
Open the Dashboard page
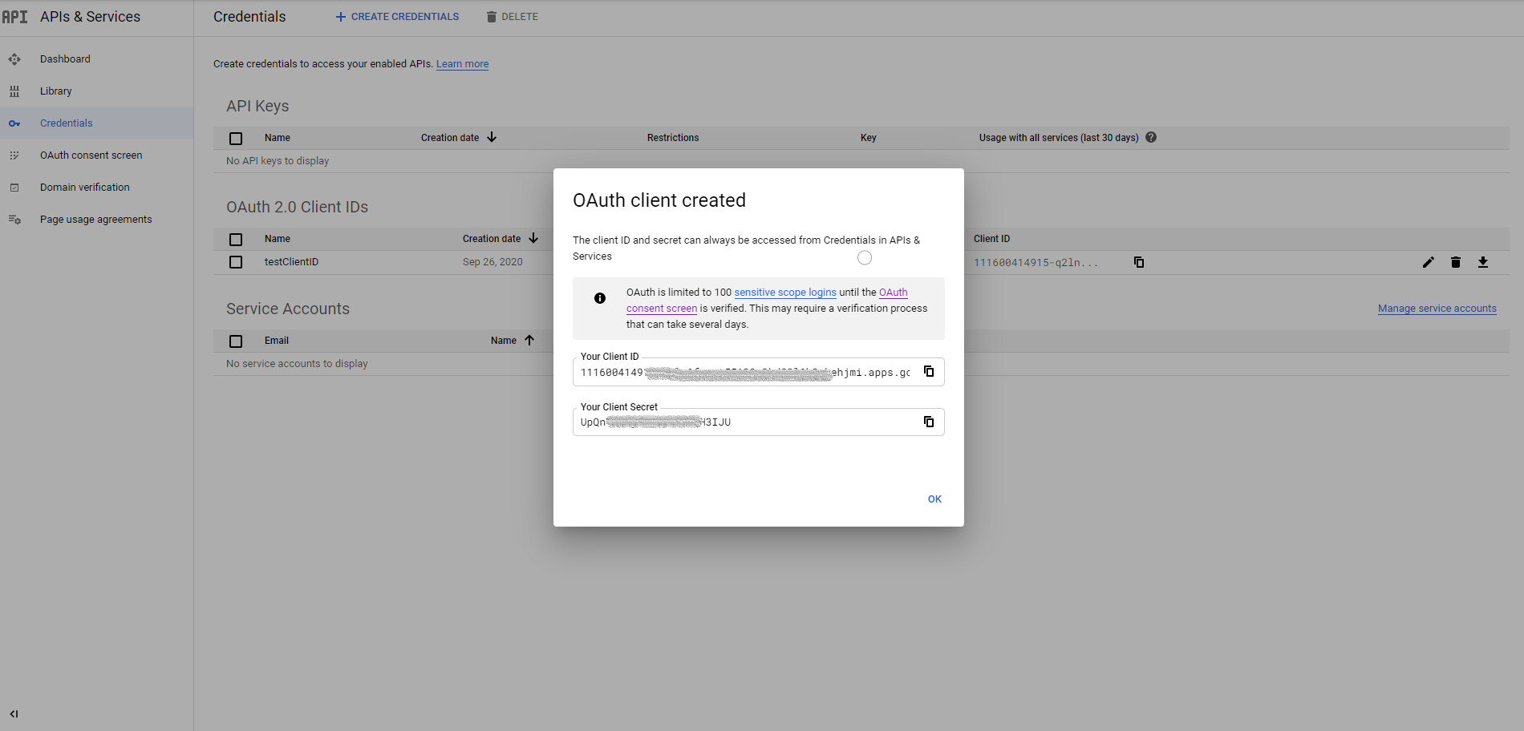coord(65,59)
